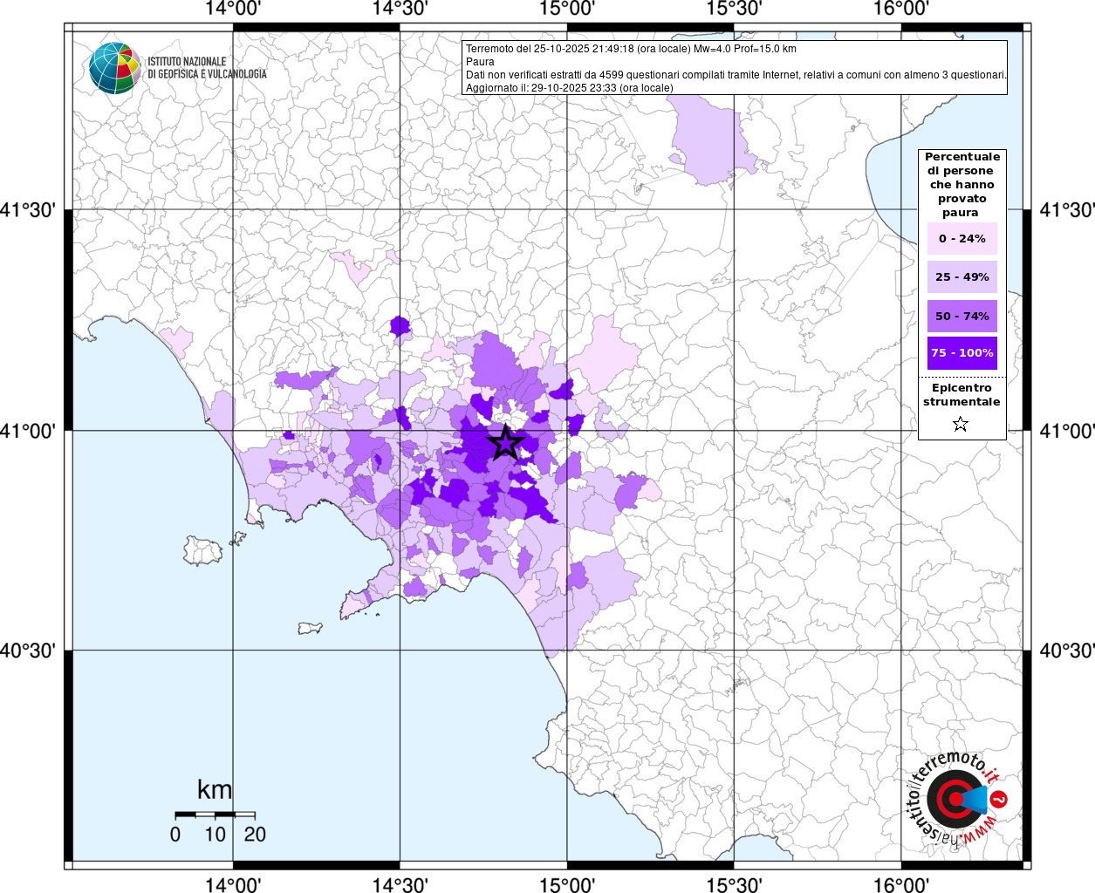1095x893 pixels.
Task: Click the 'Epicentro strumentale' legend label
Action: 962,395
